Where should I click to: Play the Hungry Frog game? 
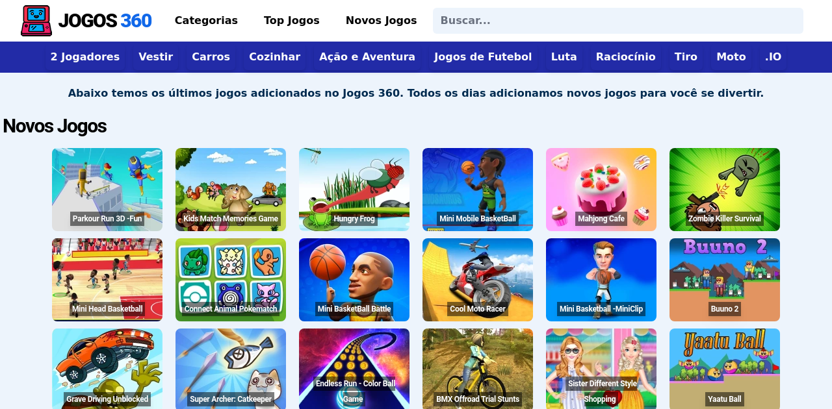point(354,190)
